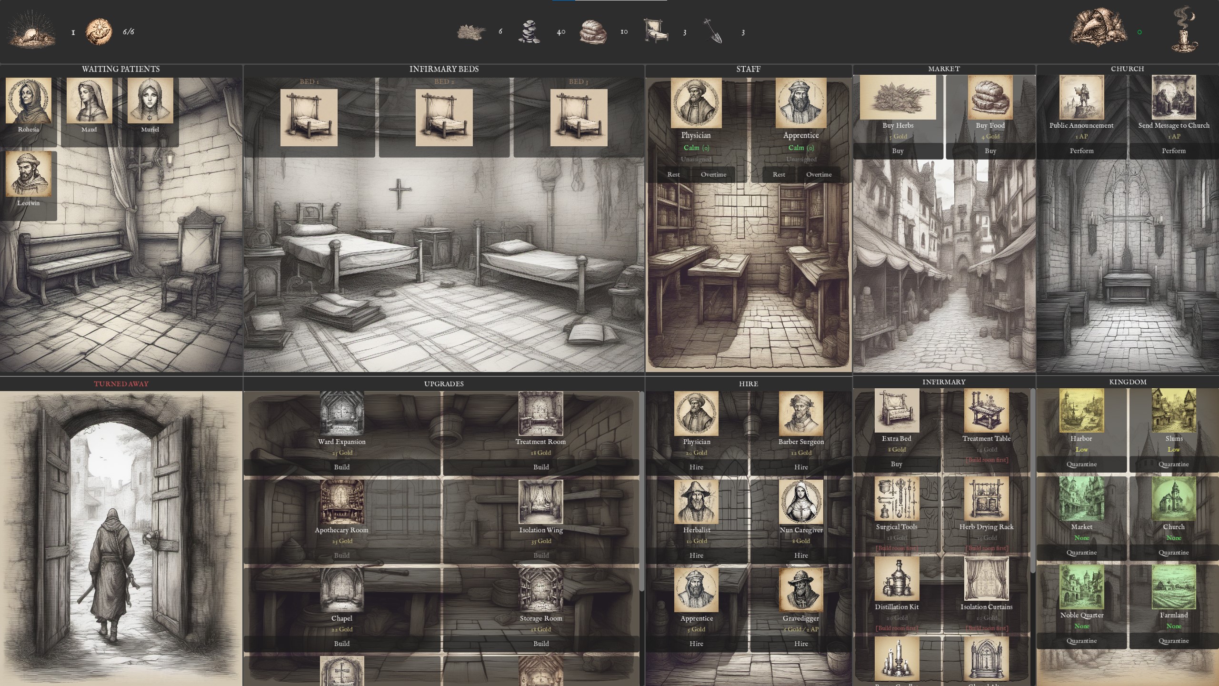Select waiting patient Rohesia portrait
Image resolution: width=1219 pixels, height=686 pixels.
click(29, 101)
